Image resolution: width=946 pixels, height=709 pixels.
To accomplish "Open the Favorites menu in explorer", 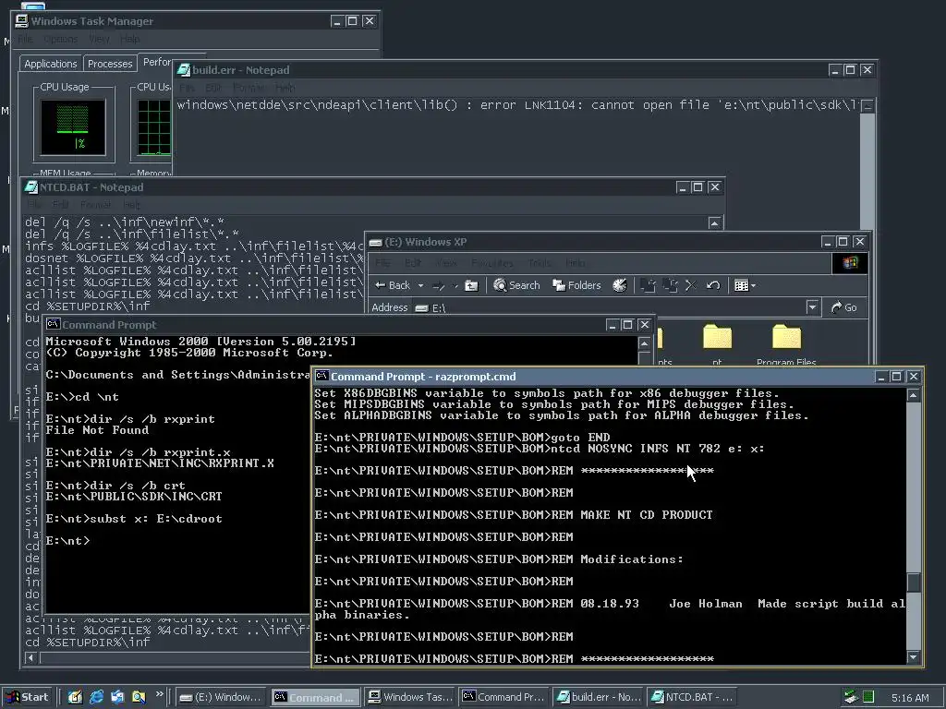I will [x=492, y=263].
